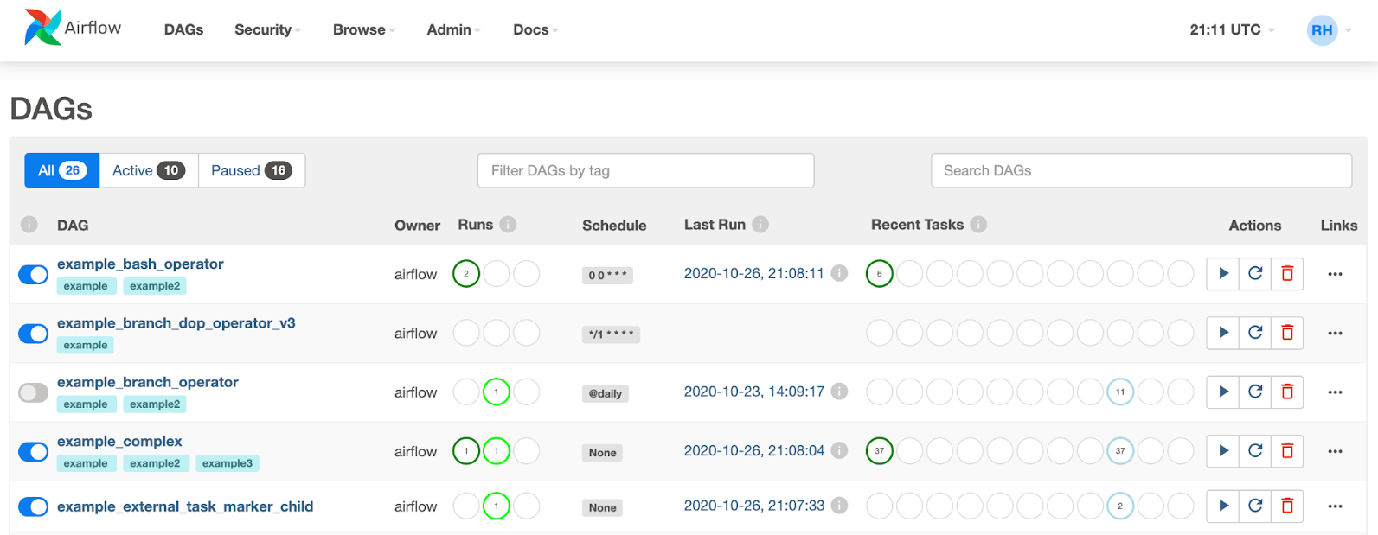Click the example3 tag on example_complex
Image resolution: width=1378 pixels, height=535 pixels.
228,463
